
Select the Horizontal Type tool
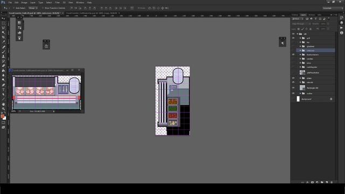tap(3, 90)
